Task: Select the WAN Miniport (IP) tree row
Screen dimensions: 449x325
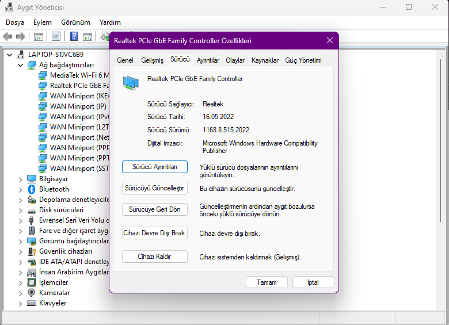Action: [74, 106]
